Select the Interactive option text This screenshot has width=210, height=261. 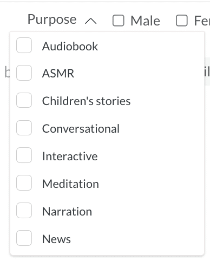click(70, 156)
